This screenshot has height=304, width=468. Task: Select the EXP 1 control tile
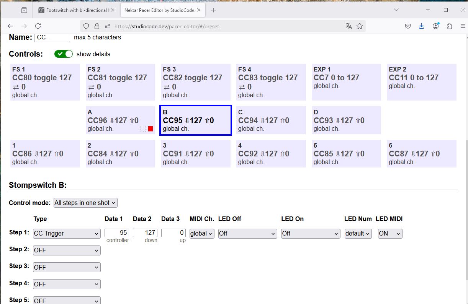[346, 82]
